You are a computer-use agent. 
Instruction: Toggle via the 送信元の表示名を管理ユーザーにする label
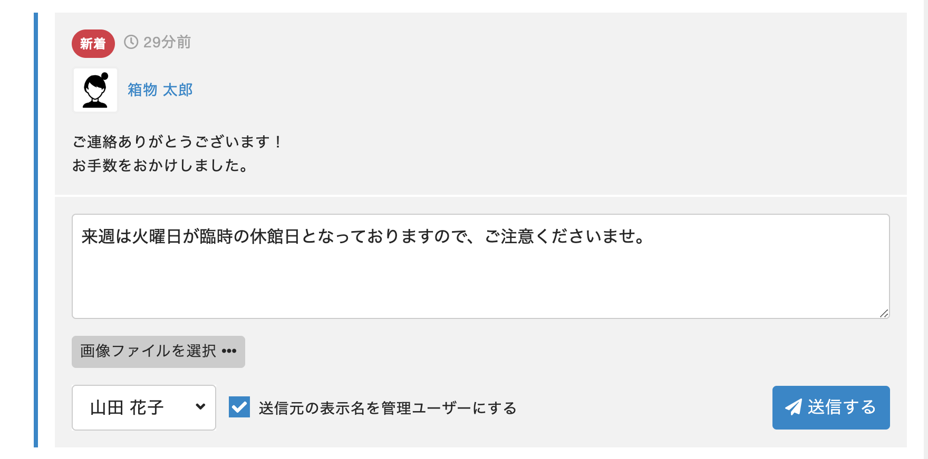[387, 408]
